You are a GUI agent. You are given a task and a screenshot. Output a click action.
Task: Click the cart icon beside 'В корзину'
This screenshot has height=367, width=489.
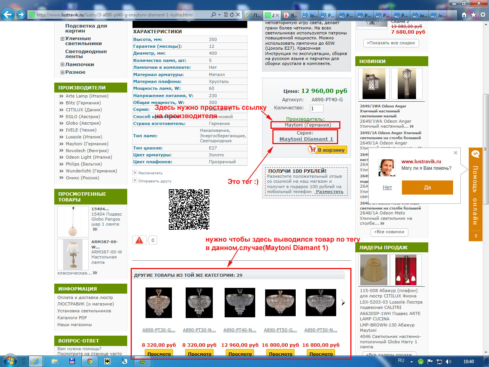pos(313,149)
